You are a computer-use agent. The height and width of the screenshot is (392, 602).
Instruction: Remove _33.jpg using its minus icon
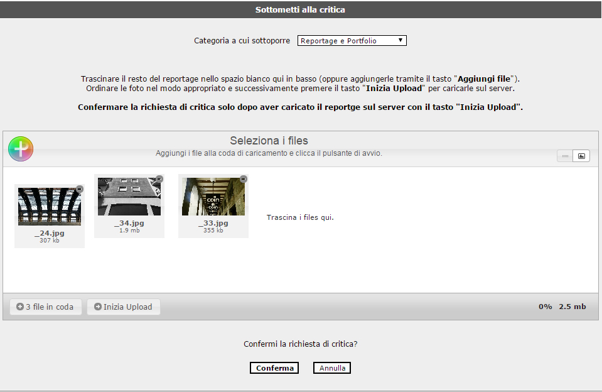click(244, 179)
